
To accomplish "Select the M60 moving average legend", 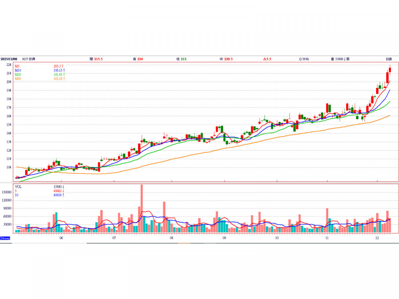I will point(18,78).
